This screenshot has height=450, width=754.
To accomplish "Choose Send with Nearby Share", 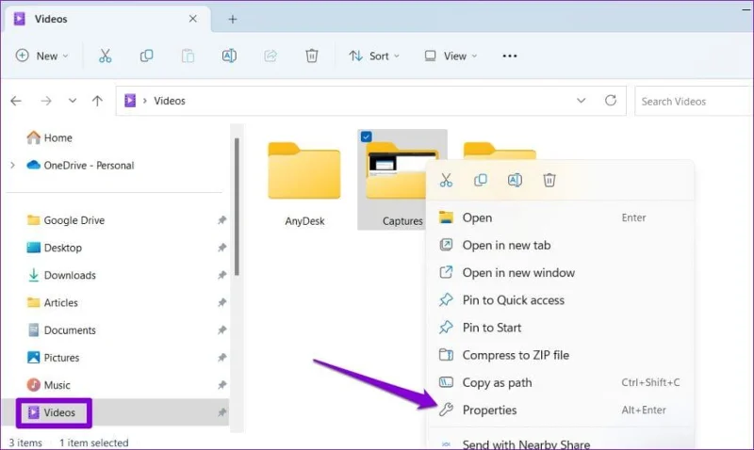I will pyautogui.click(x=559, y=443).
